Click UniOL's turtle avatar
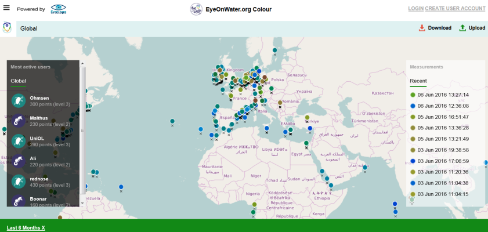The height and width of the screenshot is (232, 488). point(19,141)
